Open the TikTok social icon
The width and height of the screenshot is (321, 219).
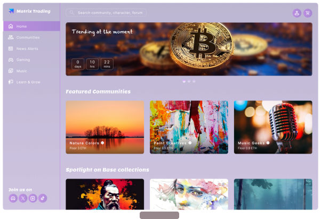43,198
